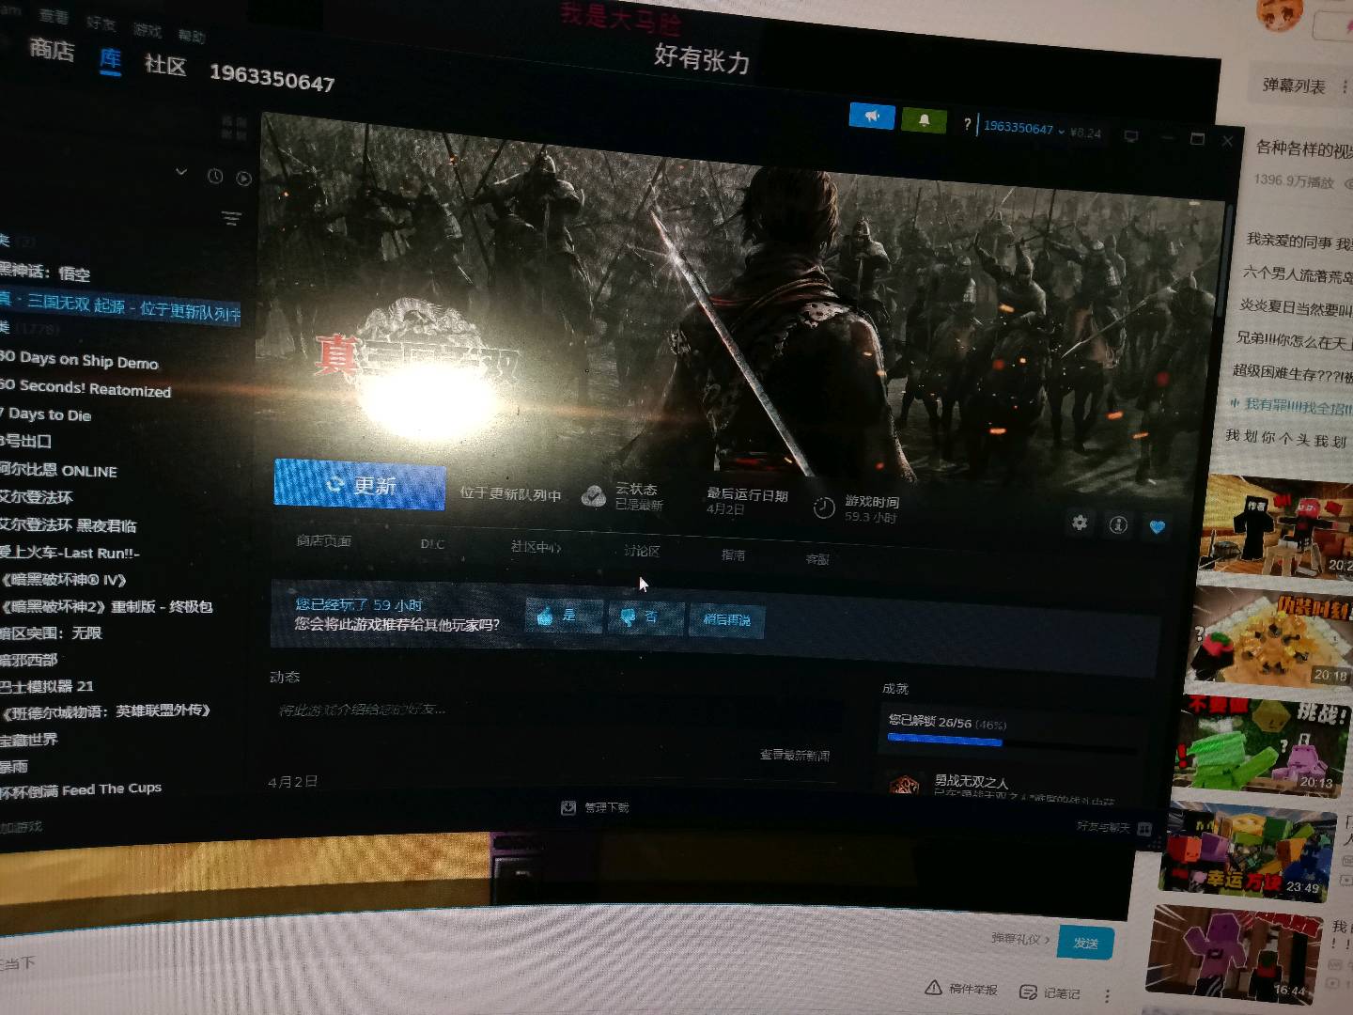Image resolution: width=1353 pixels, height=1015 pixels.
Task: Expand the library collection dropdown chevron
Action: (x=181, y=173)
